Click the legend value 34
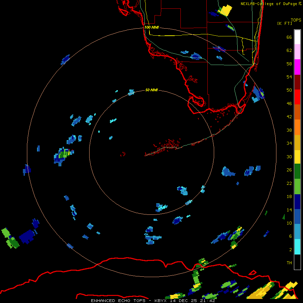303x303 pixels. point(289,143)
